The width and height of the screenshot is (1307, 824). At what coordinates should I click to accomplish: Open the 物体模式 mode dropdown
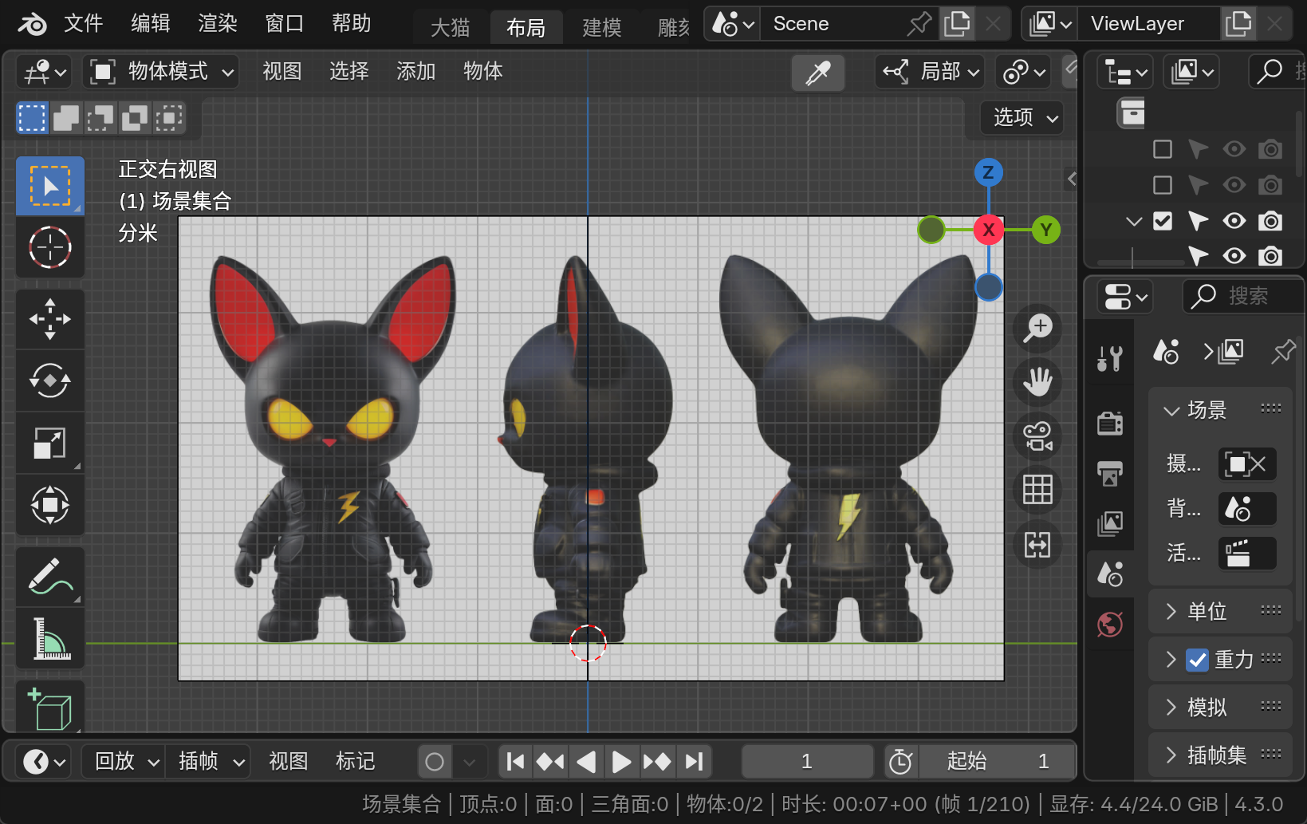click(162, 72)
